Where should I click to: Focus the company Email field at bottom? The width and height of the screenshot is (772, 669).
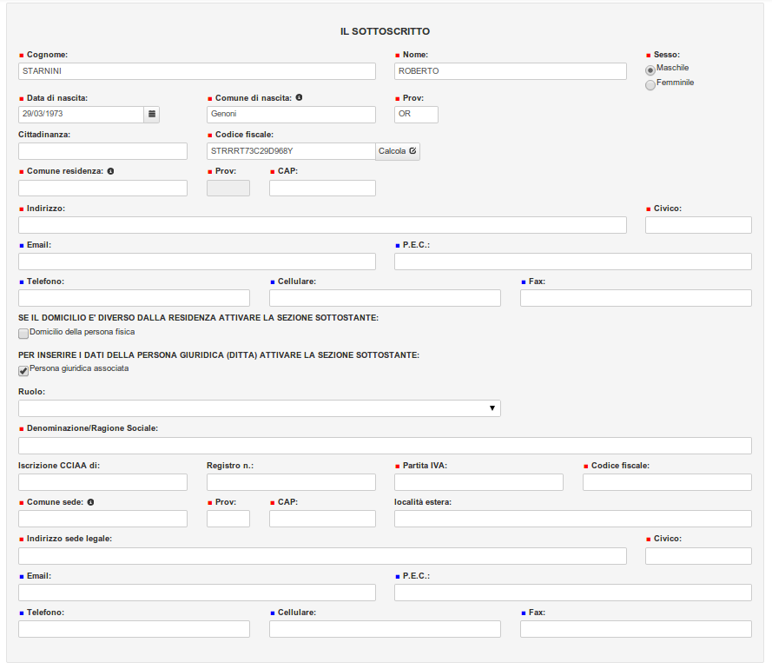click(x=197, y=593)
